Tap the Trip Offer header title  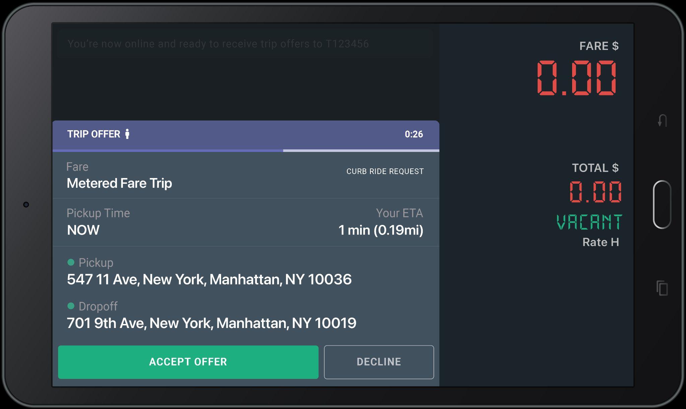pyautogui.click(x=93, y=134)
